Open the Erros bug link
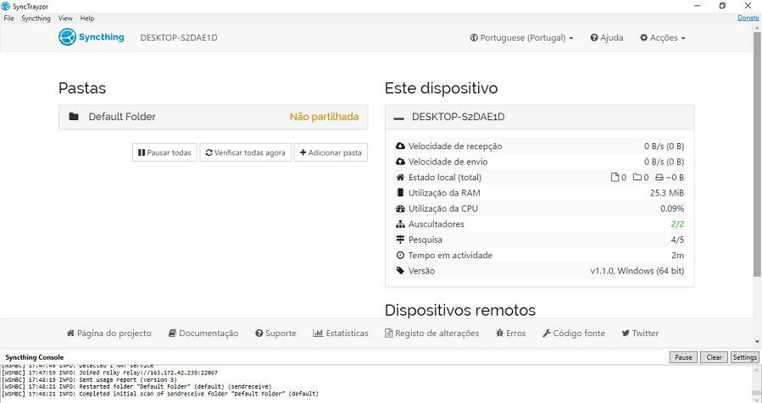762x403 pixels. pos(511,333)
